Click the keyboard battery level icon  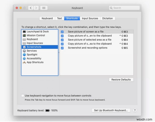(48, 110)
